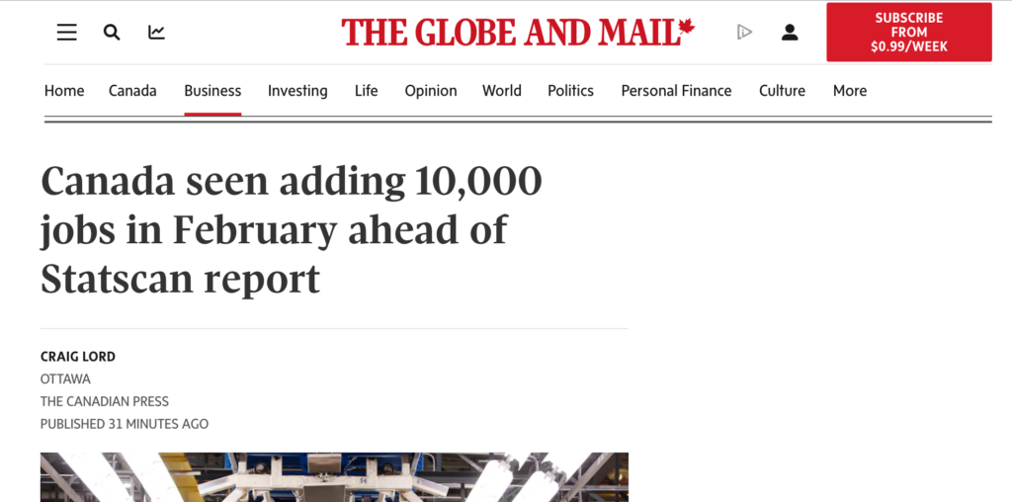This screenshot has height=502, width=1012.
Task: Expand the More navigation menu
Action: point(850,91)
